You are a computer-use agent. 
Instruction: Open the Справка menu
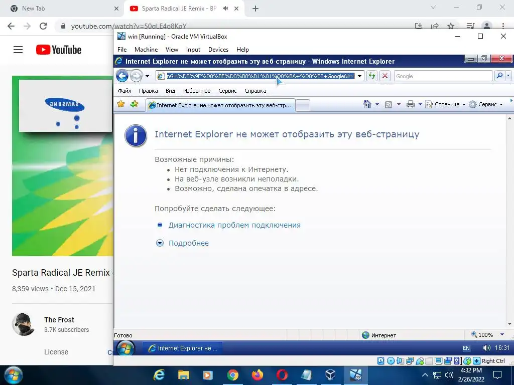[x=255, y=91]
